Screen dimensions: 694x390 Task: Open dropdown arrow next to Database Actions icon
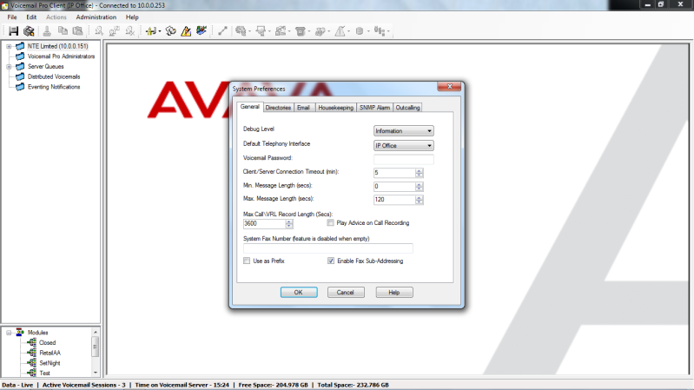coord(368,31)
